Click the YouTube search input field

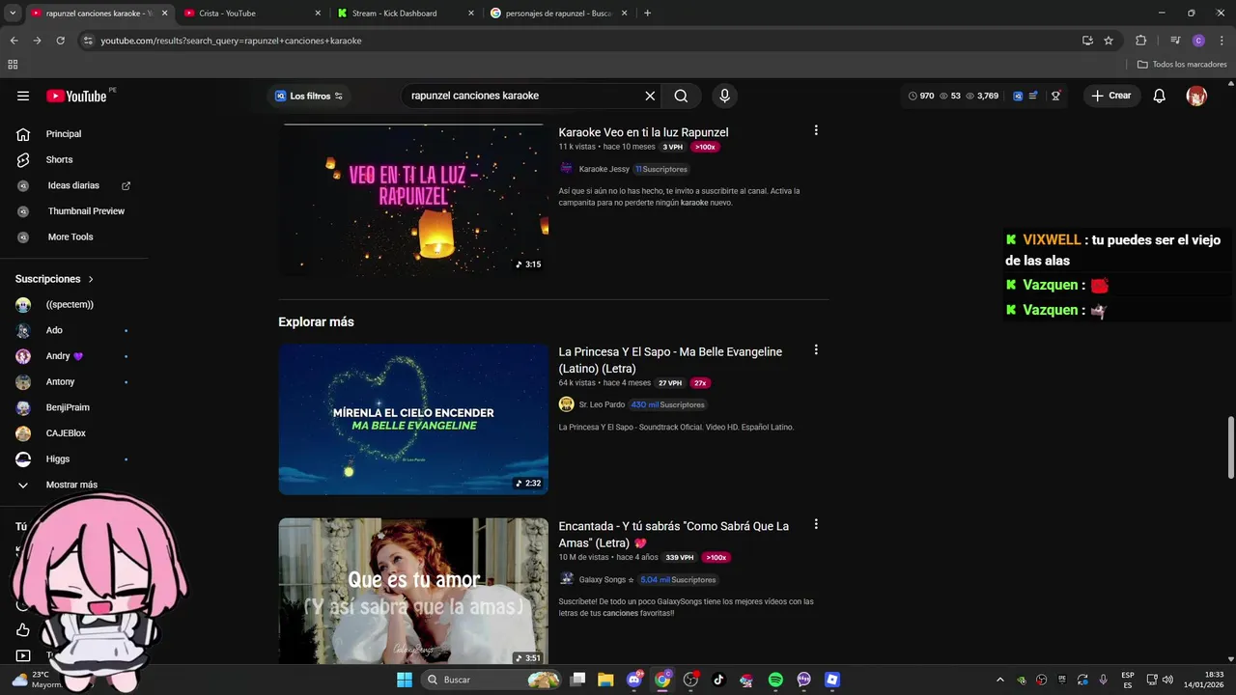[x=521, y=96]
